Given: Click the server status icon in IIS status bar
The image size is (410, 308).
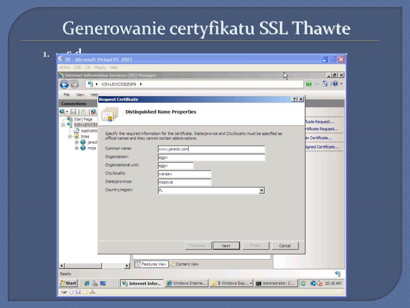Looking at the screenshot, I should [x=338, y=274].
